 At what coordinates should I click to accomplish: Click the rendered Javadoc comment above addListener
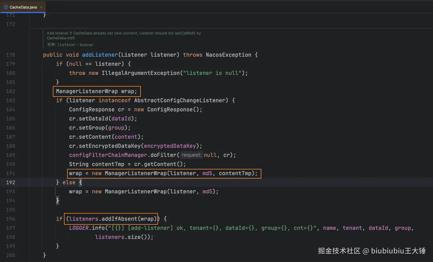(124, 39)
